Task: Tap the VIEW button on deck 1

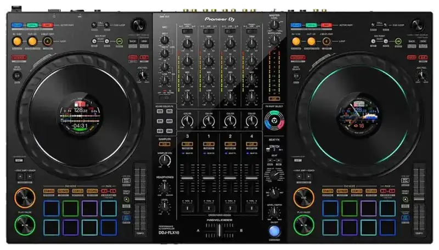Action: [x=144, y=41]
